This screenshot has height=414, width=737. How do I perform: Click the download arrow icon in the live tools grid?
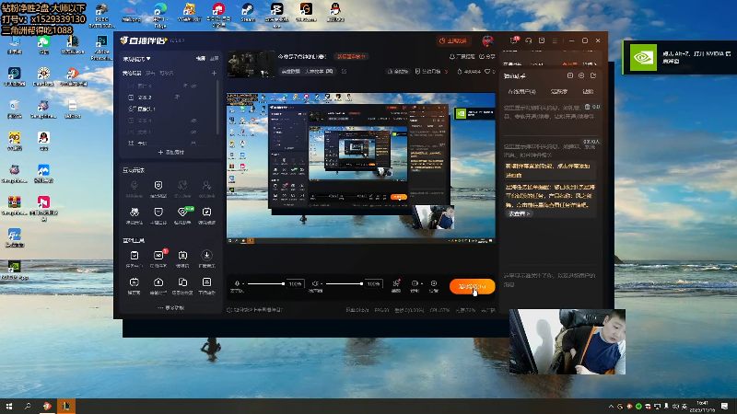tap(206, 255)
